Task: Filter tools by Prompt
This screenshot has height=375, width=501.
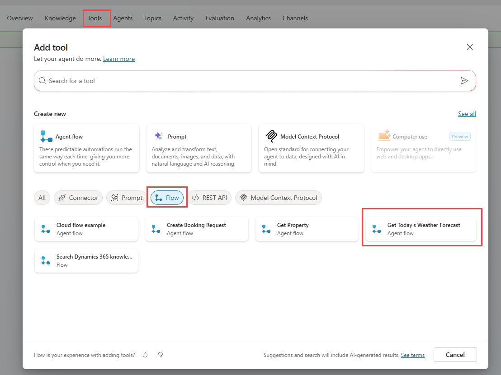Action: pos(127,198)
